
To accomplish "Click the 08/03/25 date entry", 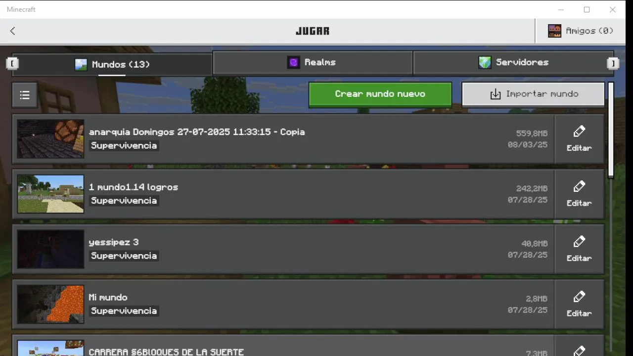I will tap(528, 145).
